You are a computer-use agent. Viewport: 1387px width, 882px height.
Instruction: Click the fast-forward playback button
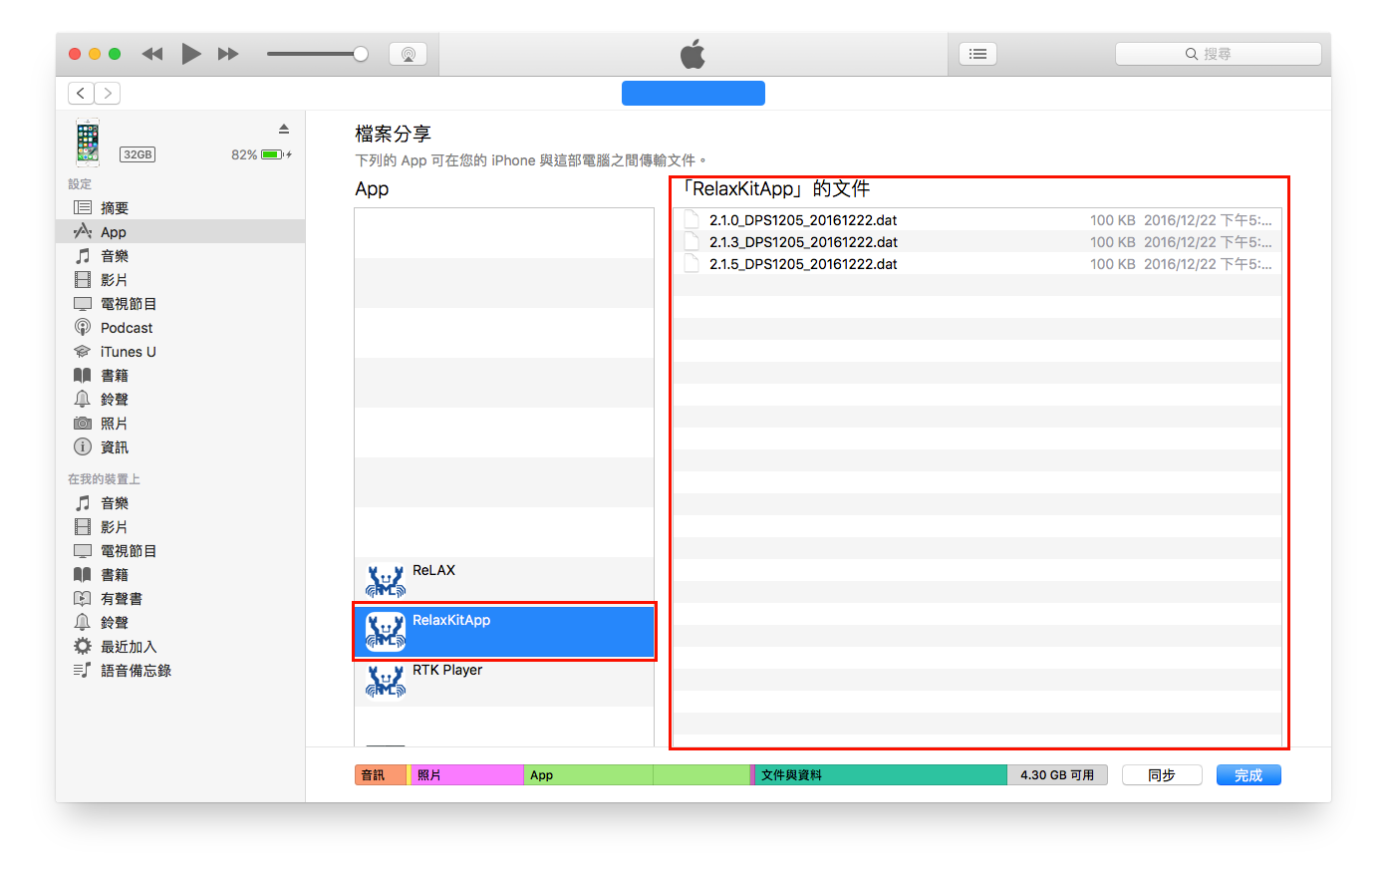[x=228, y=54]
